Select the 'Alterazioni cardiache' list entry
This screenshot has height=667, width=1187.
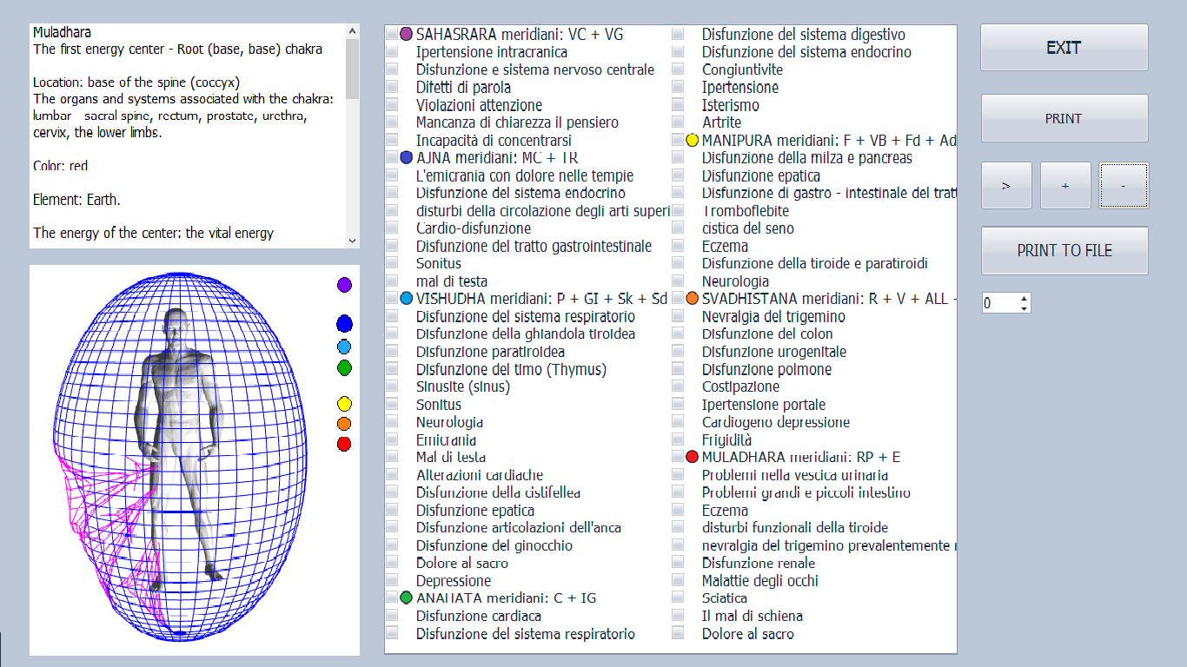pos(480,475)
